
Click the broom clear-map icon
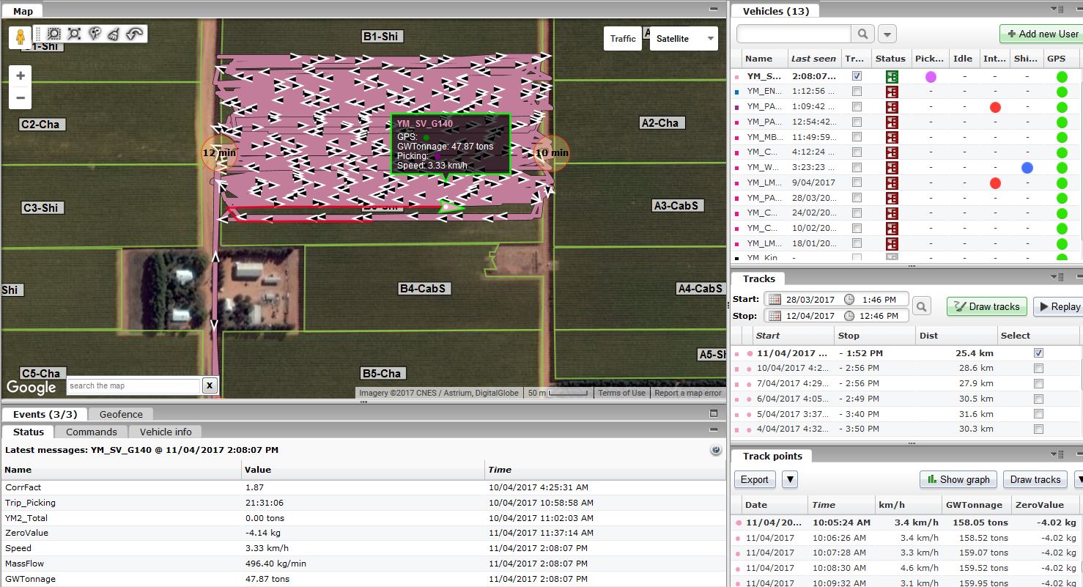pyautogui.click(x=114, y=34)
